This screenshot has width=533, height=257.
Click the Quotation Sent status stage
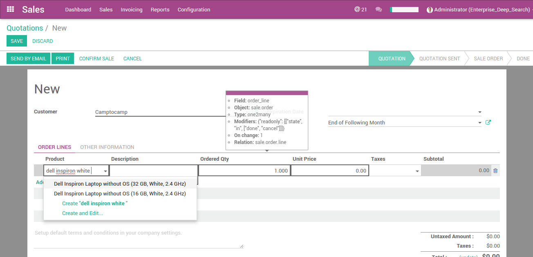(x=439, y=58)
